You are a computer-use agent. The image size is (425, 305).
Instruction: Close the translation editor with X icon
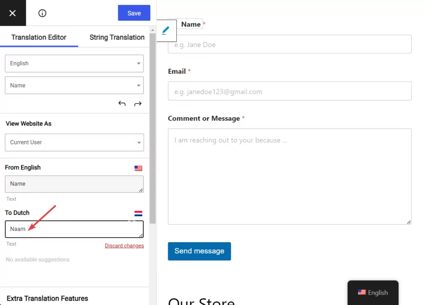click(x=12, y=13)
